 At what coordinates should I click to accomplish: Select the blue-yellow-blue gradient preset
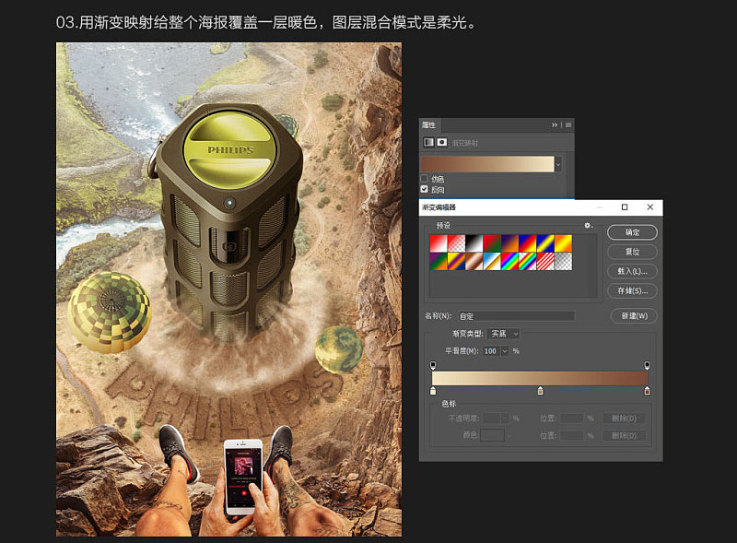pos(545,243)
